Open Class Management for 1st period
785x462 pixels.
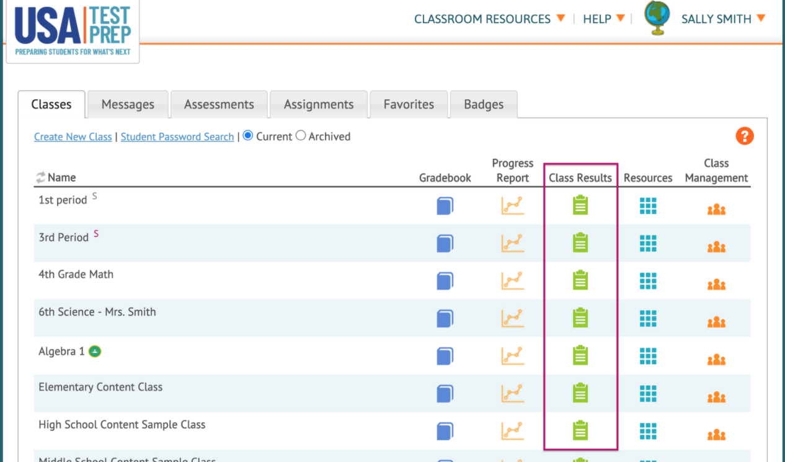(x=716, y=210)
